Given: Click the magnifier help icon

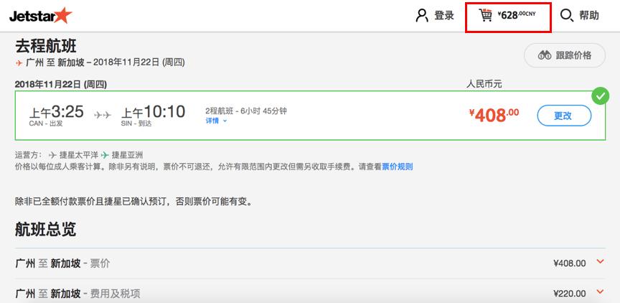Looking at the screenshot, I should (567, 15).
